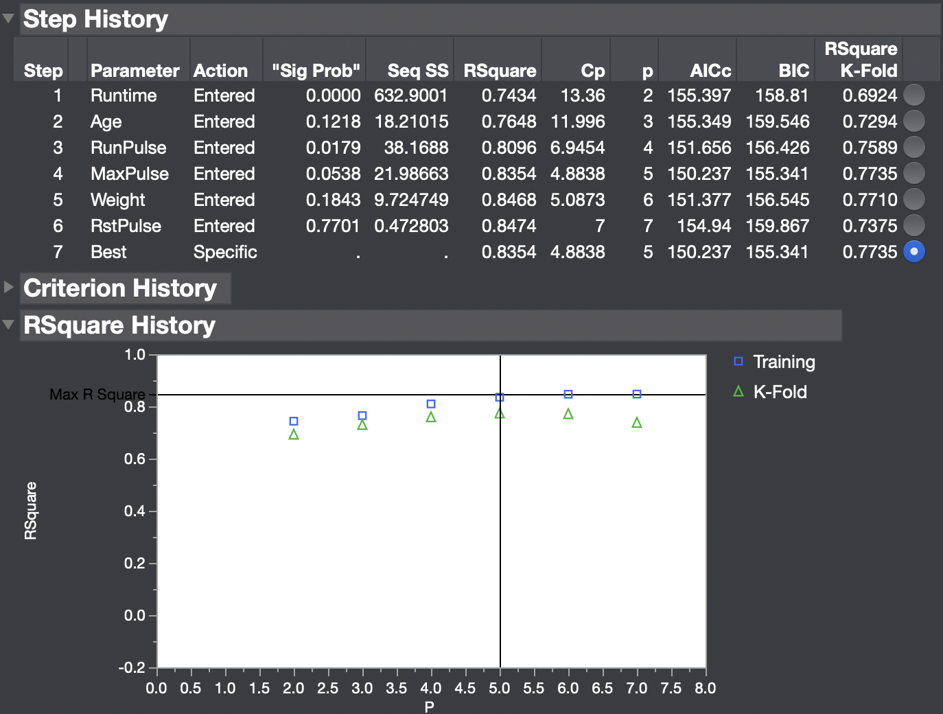Click the Training legend square icon

click(x=738, y=362)
